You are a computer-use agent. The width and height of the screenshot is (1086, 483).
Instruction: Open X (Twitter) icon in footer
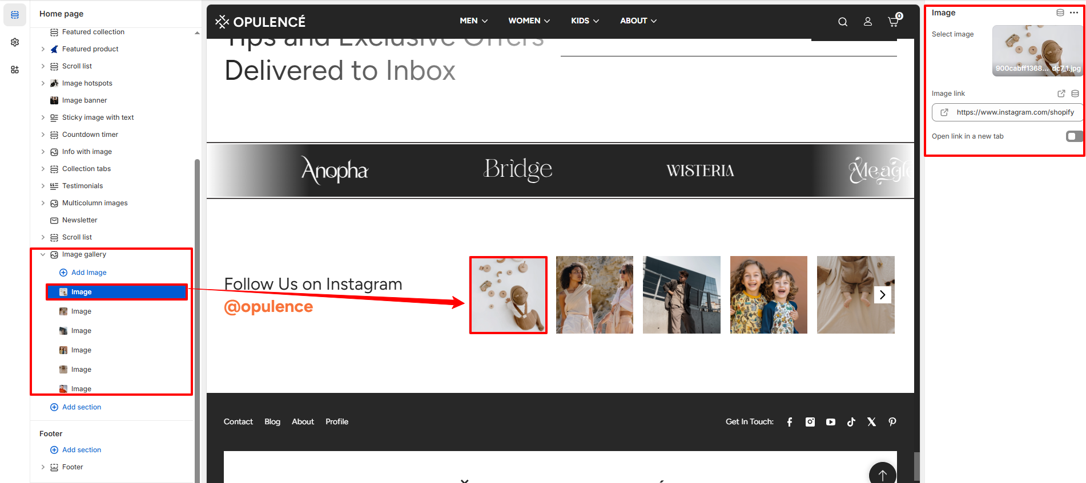[872, 422]
